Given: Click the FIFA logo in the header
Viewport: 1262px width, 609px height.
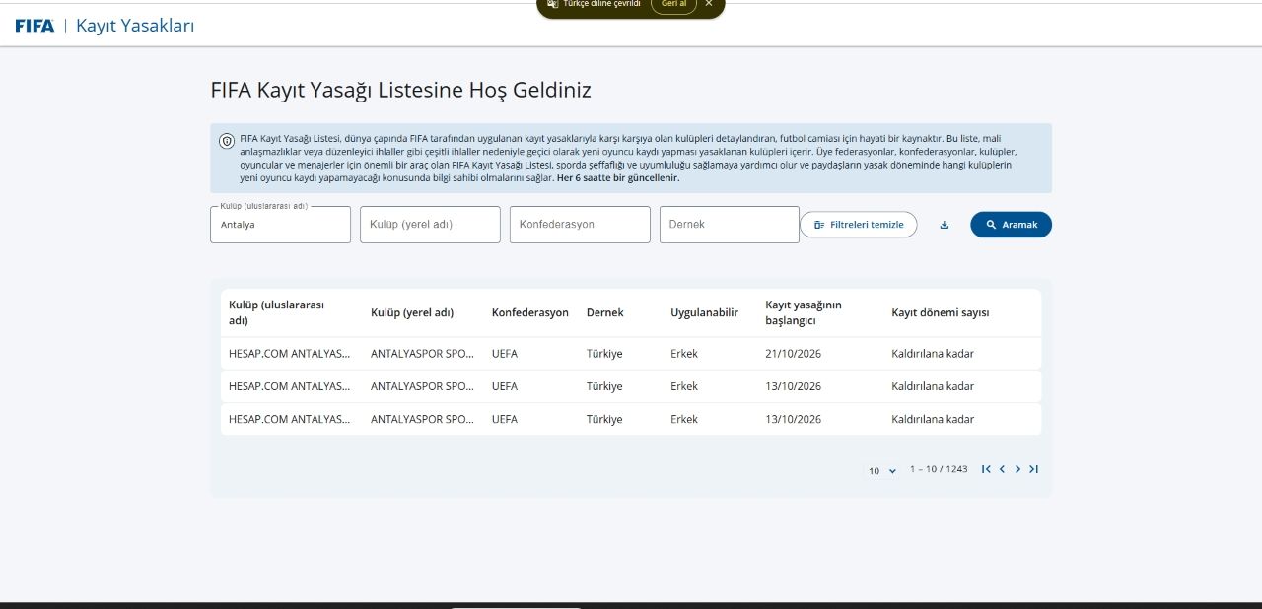Looking at the screenshot, I should (x=35, y=26).
